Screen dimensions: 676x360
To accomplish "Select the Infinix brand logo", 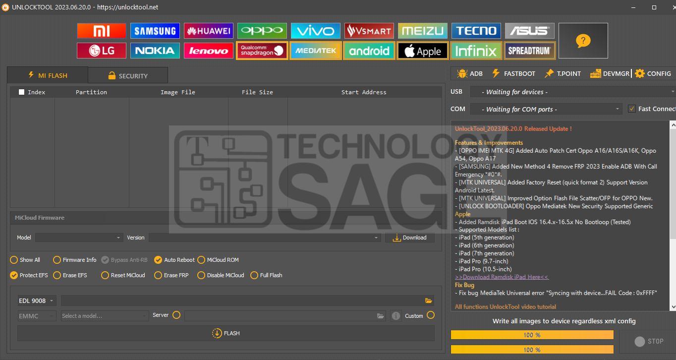I will pos(476,51).
